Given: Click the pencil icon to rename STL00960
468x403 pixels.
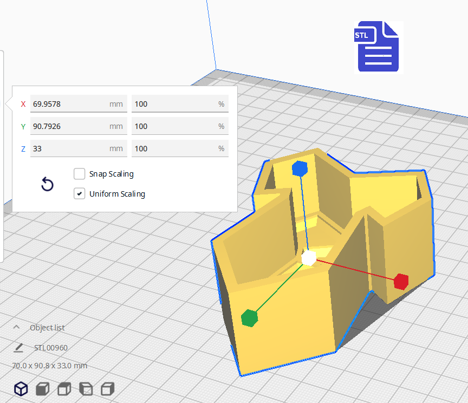Looking at the screenshot, I should click(x=19, y=347).
